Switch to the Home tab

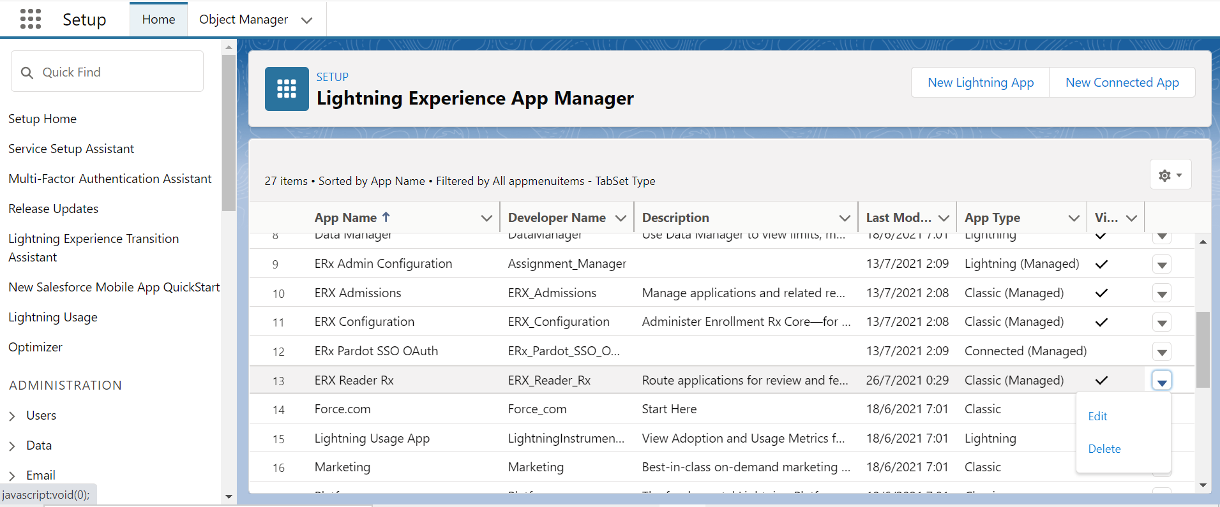pyautogui.click(x=158, y=20)
